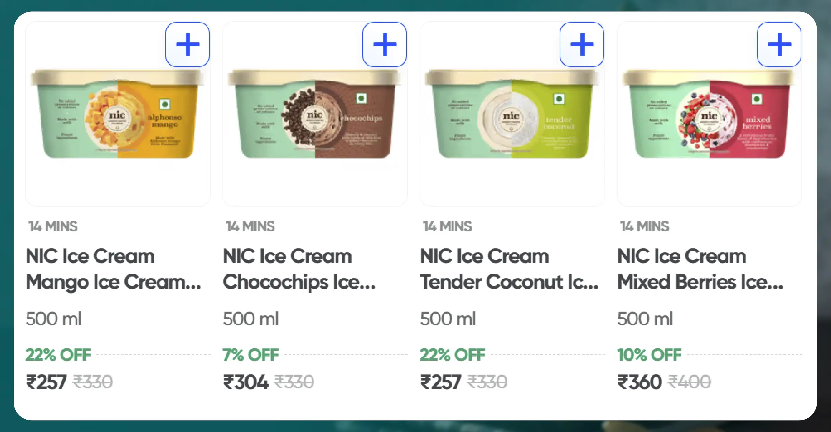Open the chocochips tub image
The height and width of the screenshot is (432, 831).
click(314, 114)
